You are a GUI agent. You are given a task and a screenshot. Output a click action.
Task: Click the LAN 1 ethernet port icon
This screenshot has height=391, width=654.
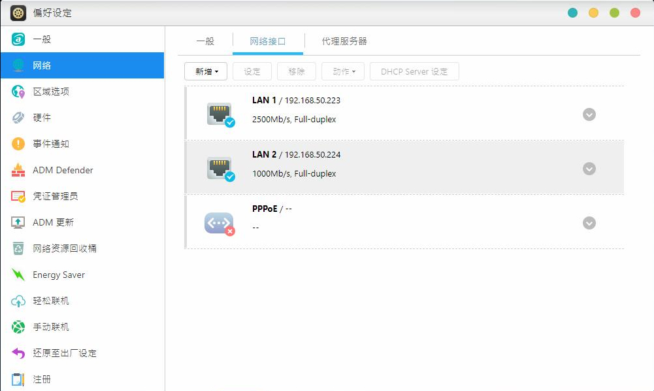221,113
